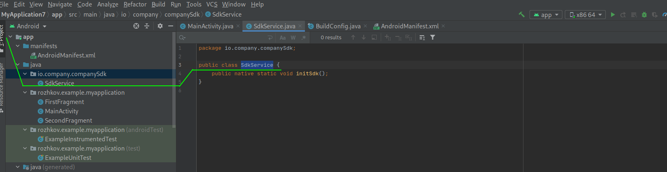Collapse all nodes in the project panel
667x172 pixels.
point(147,26)
